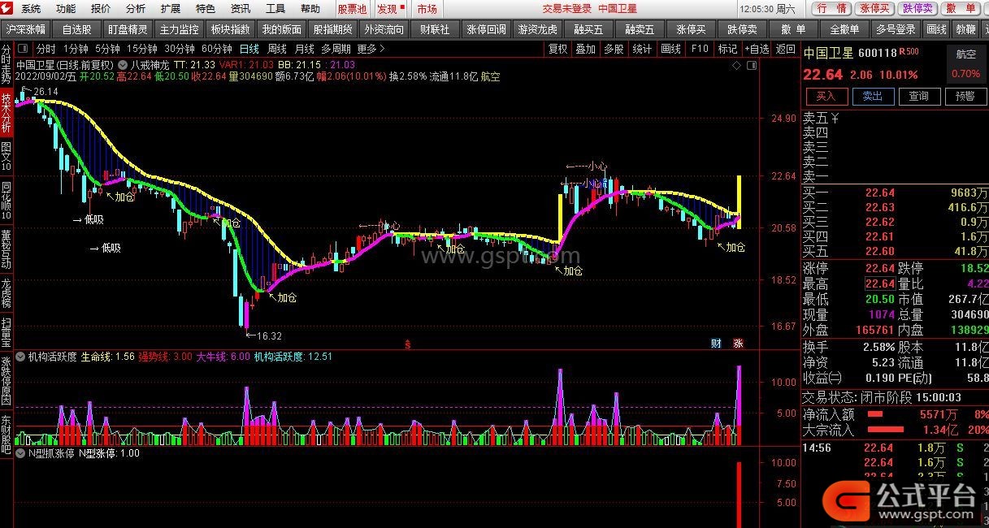Open the 分析 menu
This screenshot has height=528, width=989.
coord(136,9)
